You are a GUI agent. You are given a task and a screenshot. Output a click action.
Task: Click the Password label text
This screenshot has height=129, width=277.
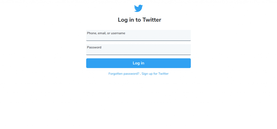94,47
